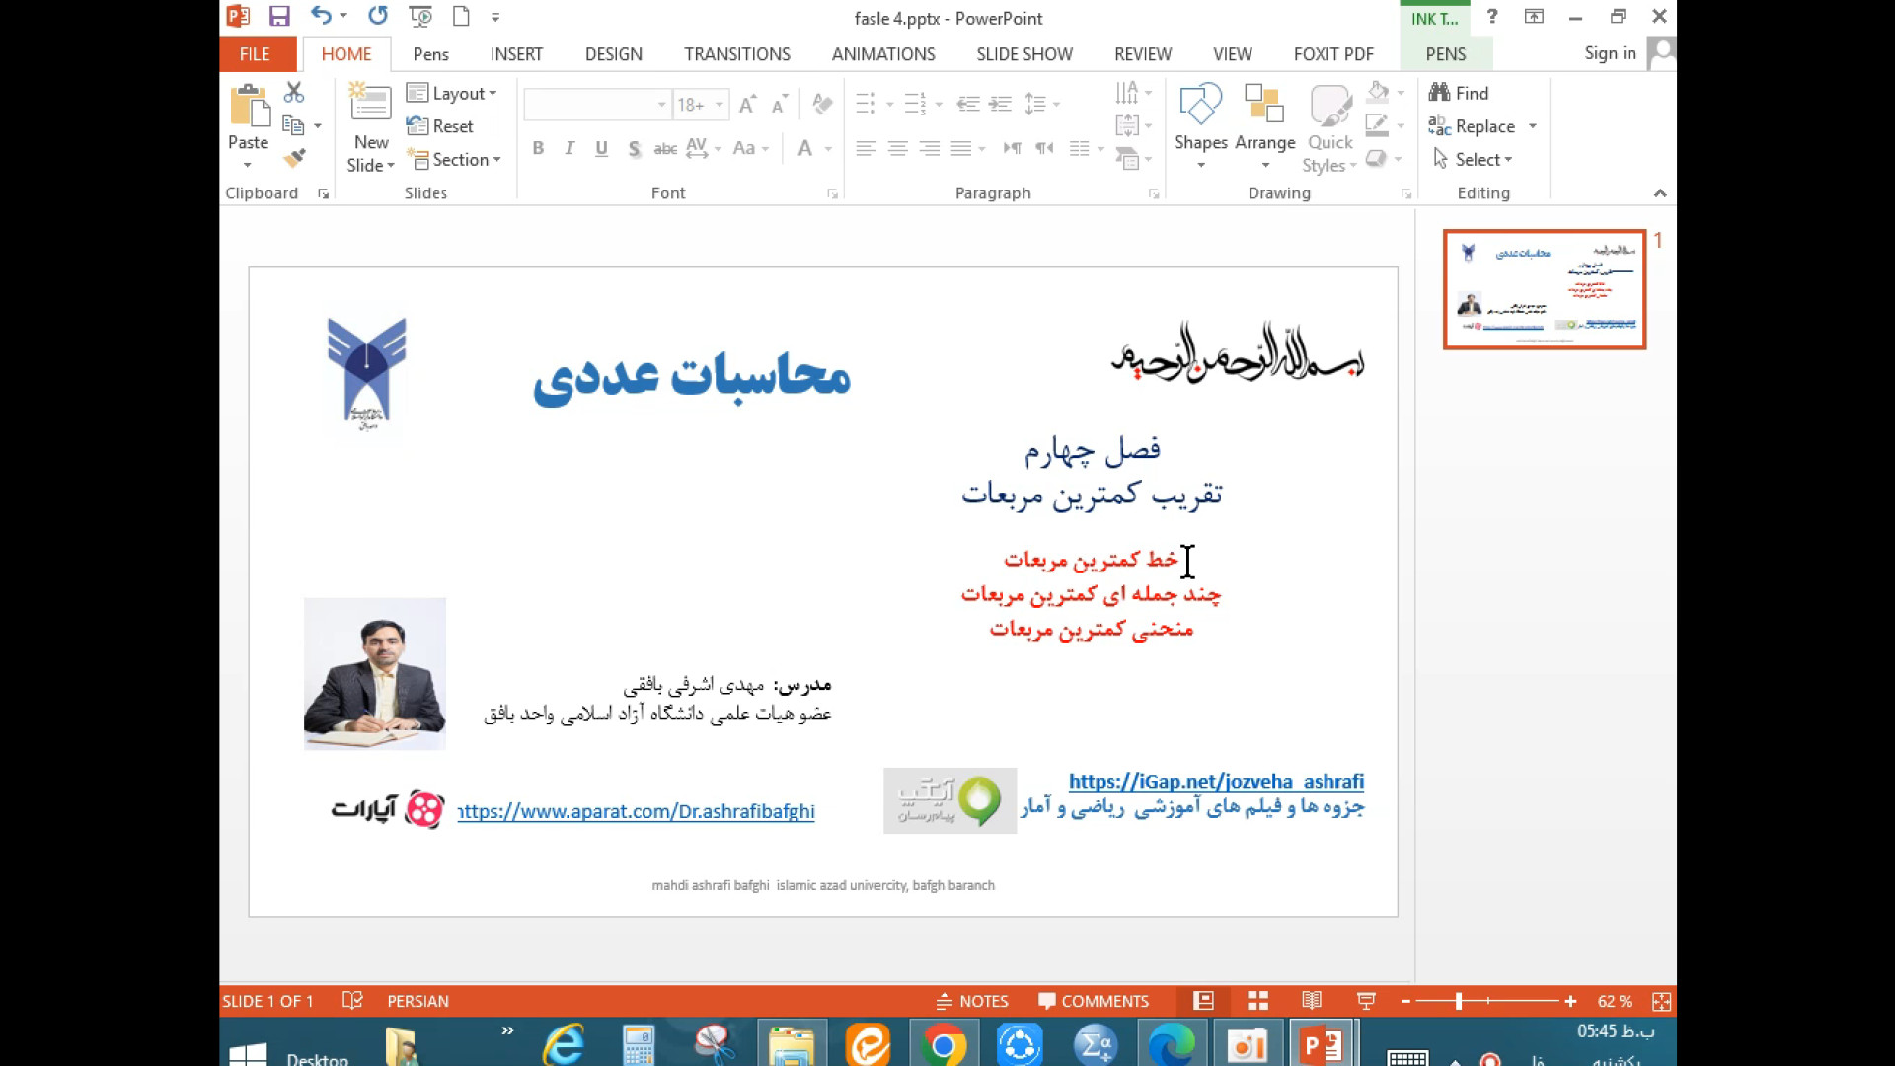Open the font size dropdown

(x=720, y=105)
